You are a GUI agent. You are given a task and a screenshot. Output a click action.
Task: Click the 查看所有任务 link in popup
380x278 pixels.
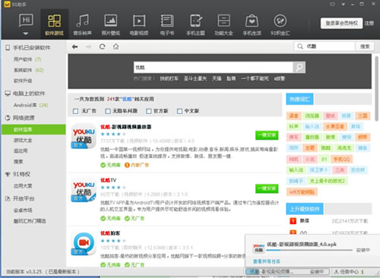(x=267, y=261)
